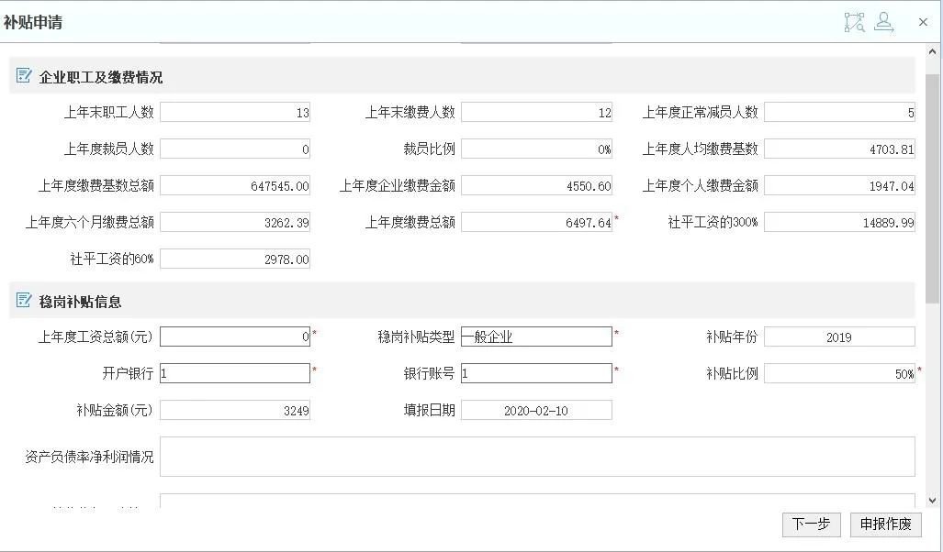This screenshot has height=552, width=943.
Task: Click the 申报作废 button
Action: point(885,524)
